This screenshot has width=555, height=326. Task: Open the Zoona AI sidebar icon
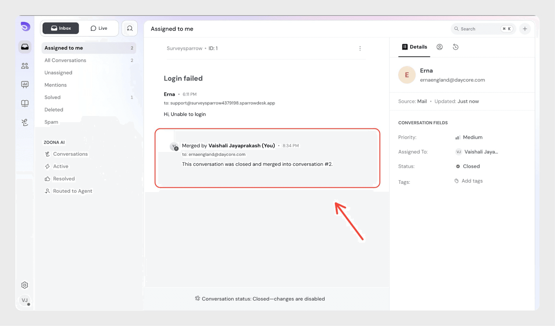[25, 123]
